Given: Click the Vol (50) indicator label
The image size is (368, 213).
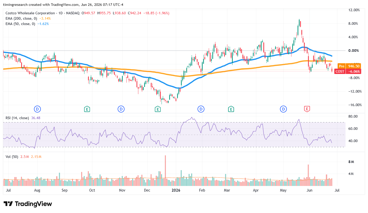Looking at the screenshot, I should pos(12,157).
